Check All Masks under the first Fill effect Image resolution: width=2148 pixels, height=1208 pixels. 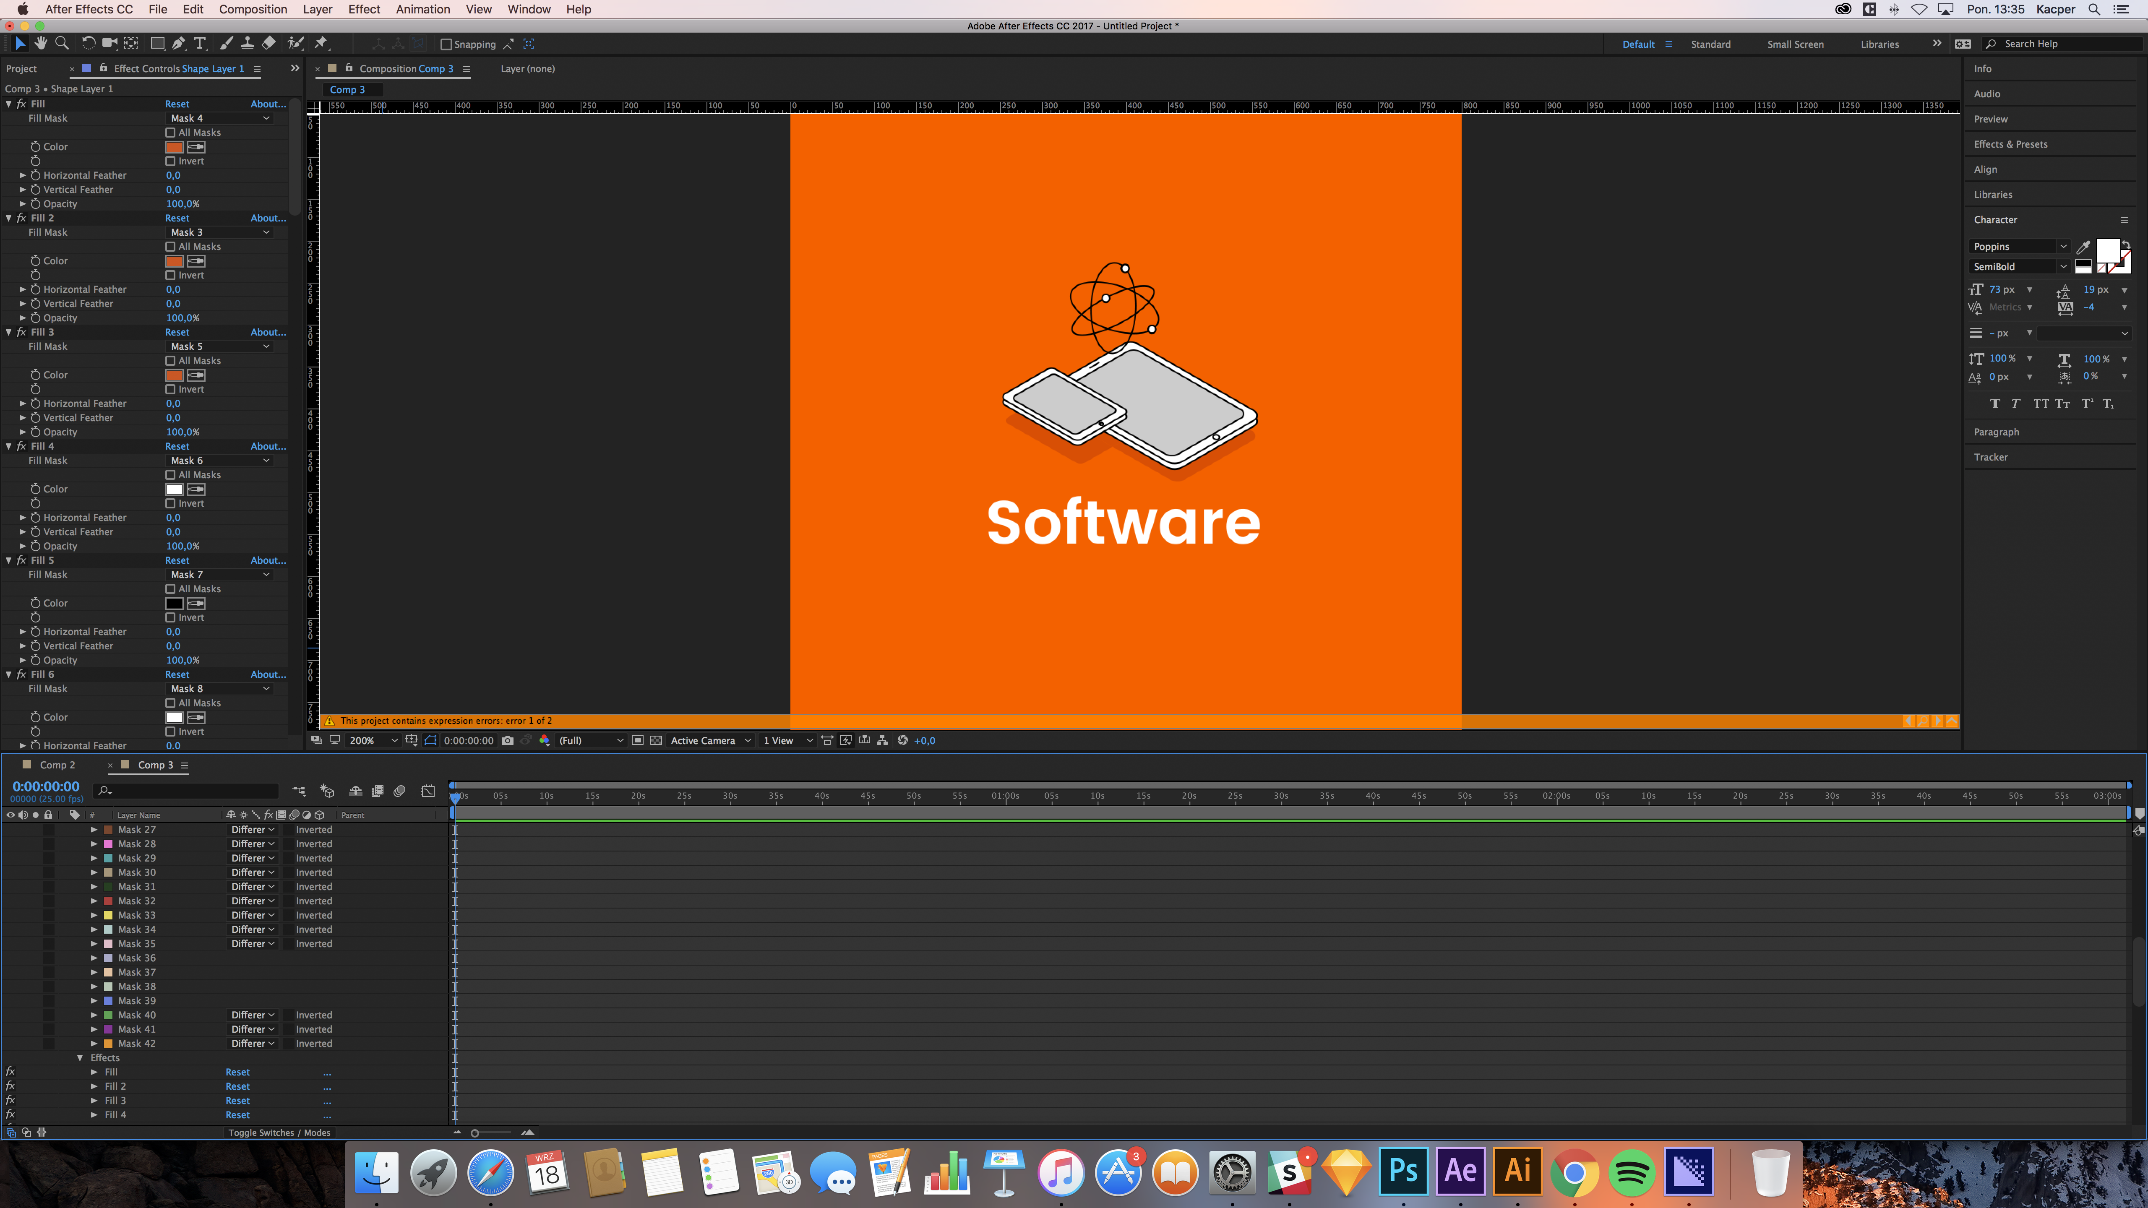coord(171,133)
